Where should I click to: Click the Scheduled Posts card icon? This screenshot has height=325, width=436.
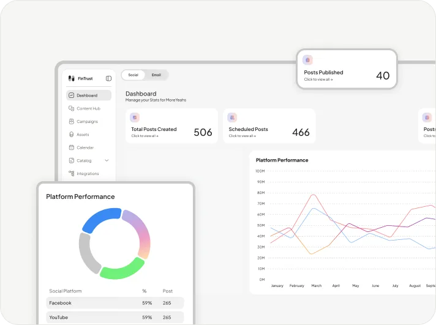tap(232, 118)
